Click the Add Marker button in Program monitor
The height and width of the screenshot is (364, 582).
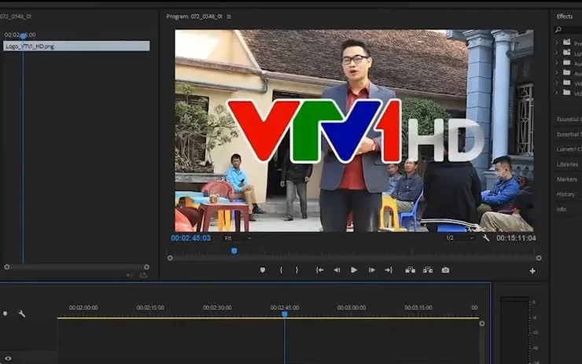pyautogui.click(x=263, y=270)
